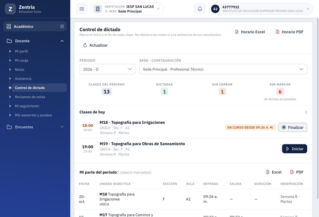Click the Dictadas count badge
Screen dimensions: 319x217
coord(164,92)
